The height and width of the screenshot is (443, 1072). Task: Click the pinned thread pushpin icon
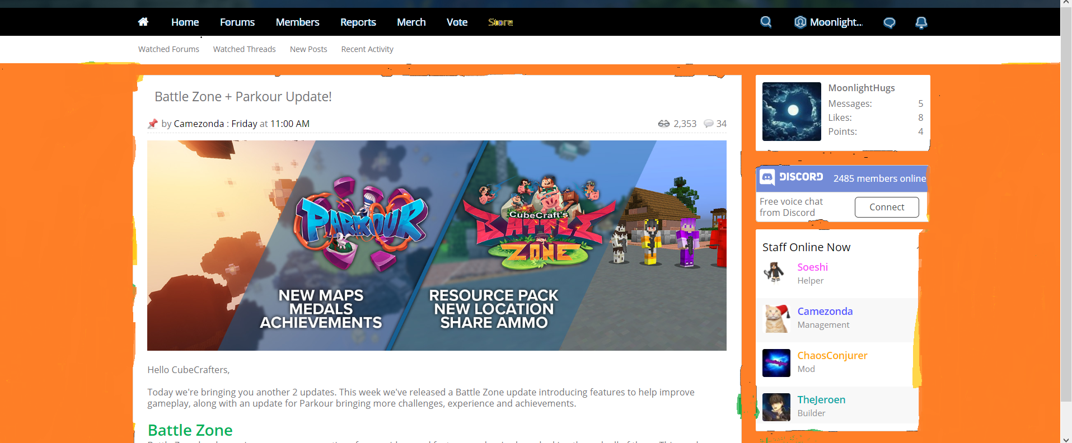pyautogui.click(x=152, y=124)
